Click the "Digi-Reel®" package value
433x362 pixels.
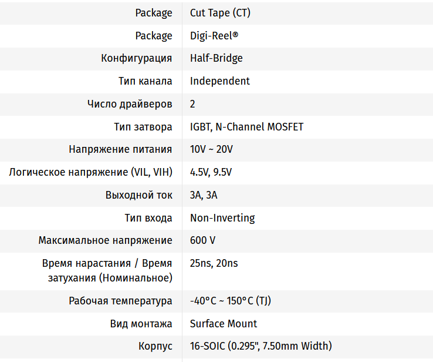click(x=214, y=36)
